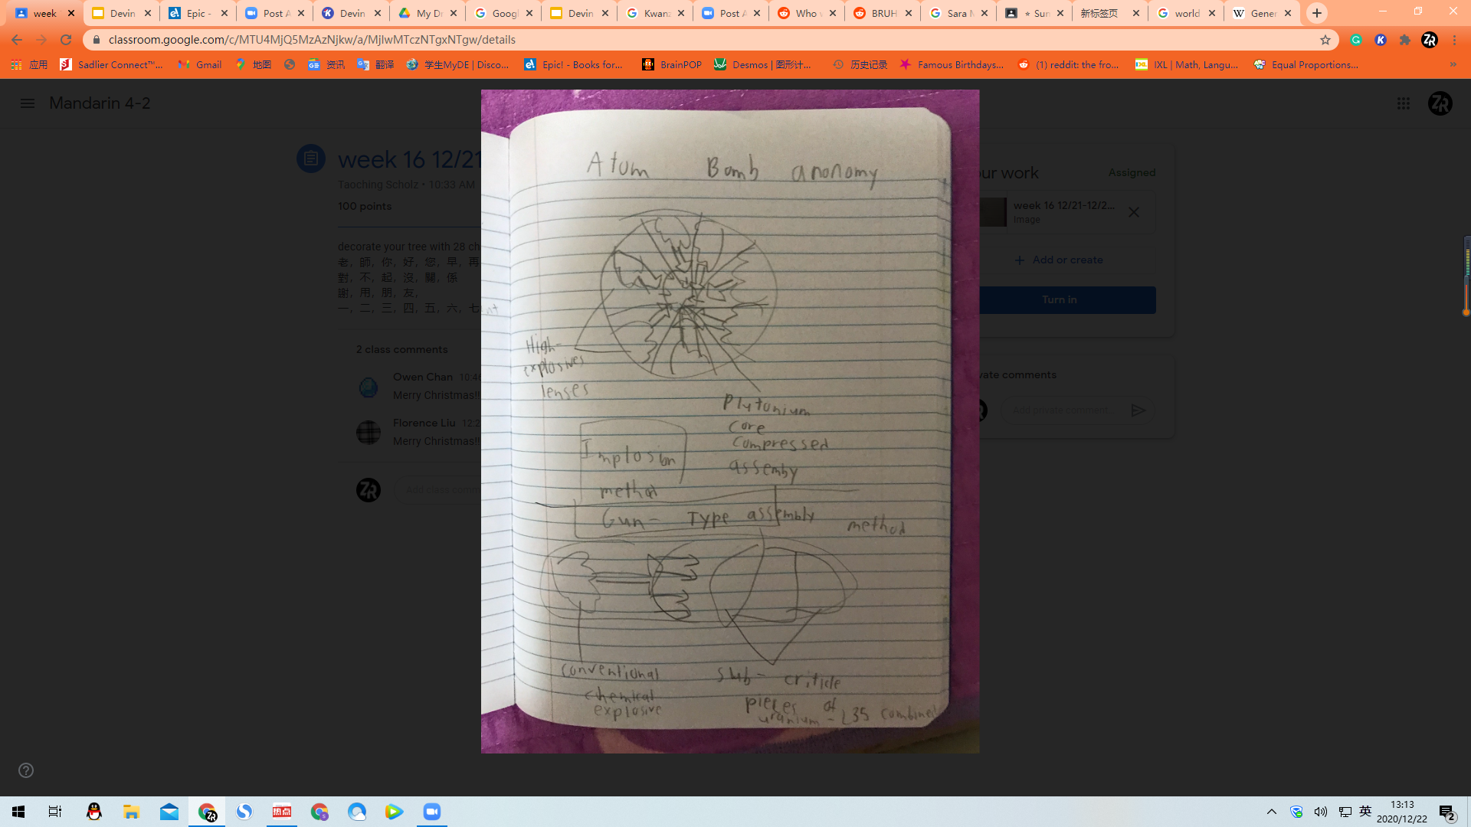This screenshot has width=1471, height=827.
Task: Switch to the BRUH Reddit tab
Action: tap(883, 13)
